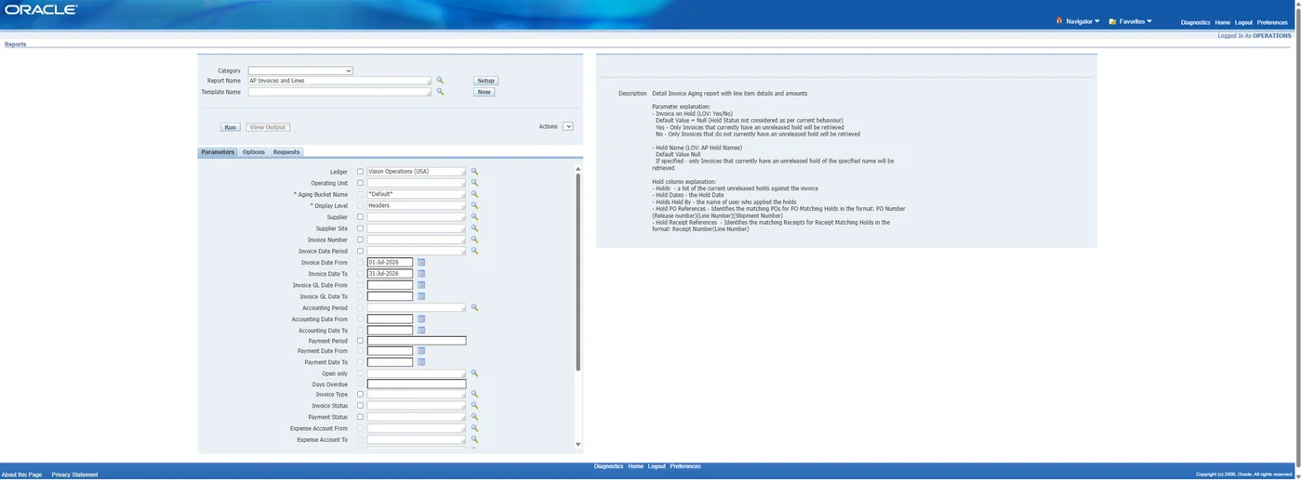Open the Operating Unit lookup magnifier
Viewport: 1302px width, 481px height.
pyautogui.click(x=474, y=183)
